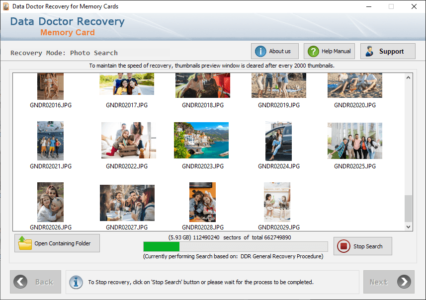This screenshot has width=426, height=300.
Task: Select the woman in car thumbnail GNDR02024.JPG
Action: coord(278,141)
